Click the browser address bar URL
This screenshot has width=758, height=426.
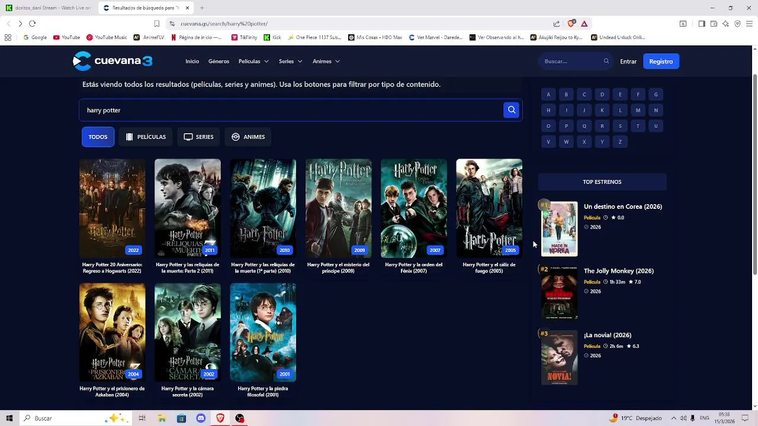point(224,24)
